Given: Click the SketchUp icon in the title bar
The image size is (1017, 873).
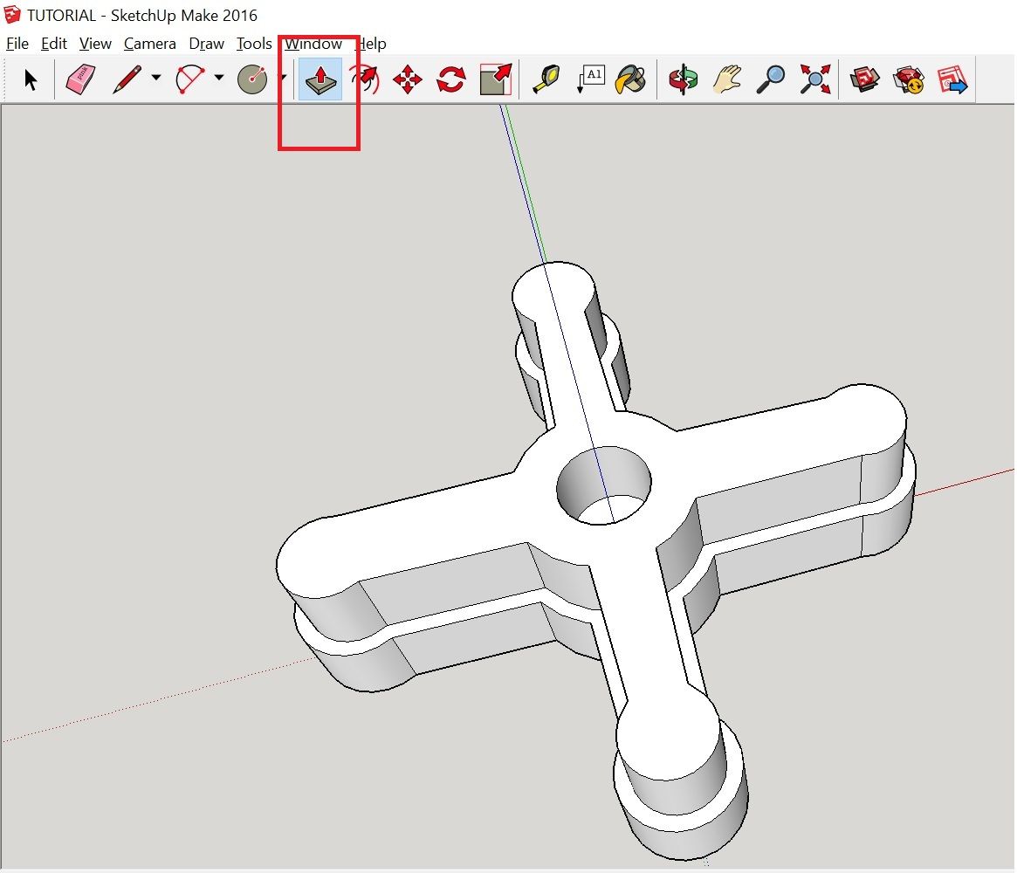Looking at the screenshot, I should (12, 15).
